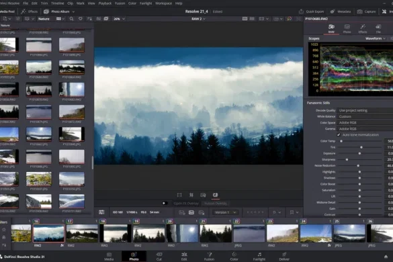This screenshot has width=393, height=262.
Task: Open the File menu
Action: click(x=26, y=3)
